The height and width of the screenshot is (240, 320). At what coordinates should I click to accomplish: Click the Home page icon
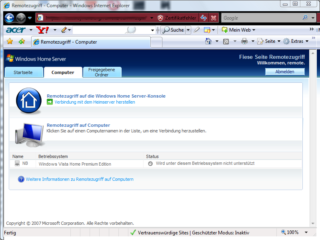[x=208, y=41]
